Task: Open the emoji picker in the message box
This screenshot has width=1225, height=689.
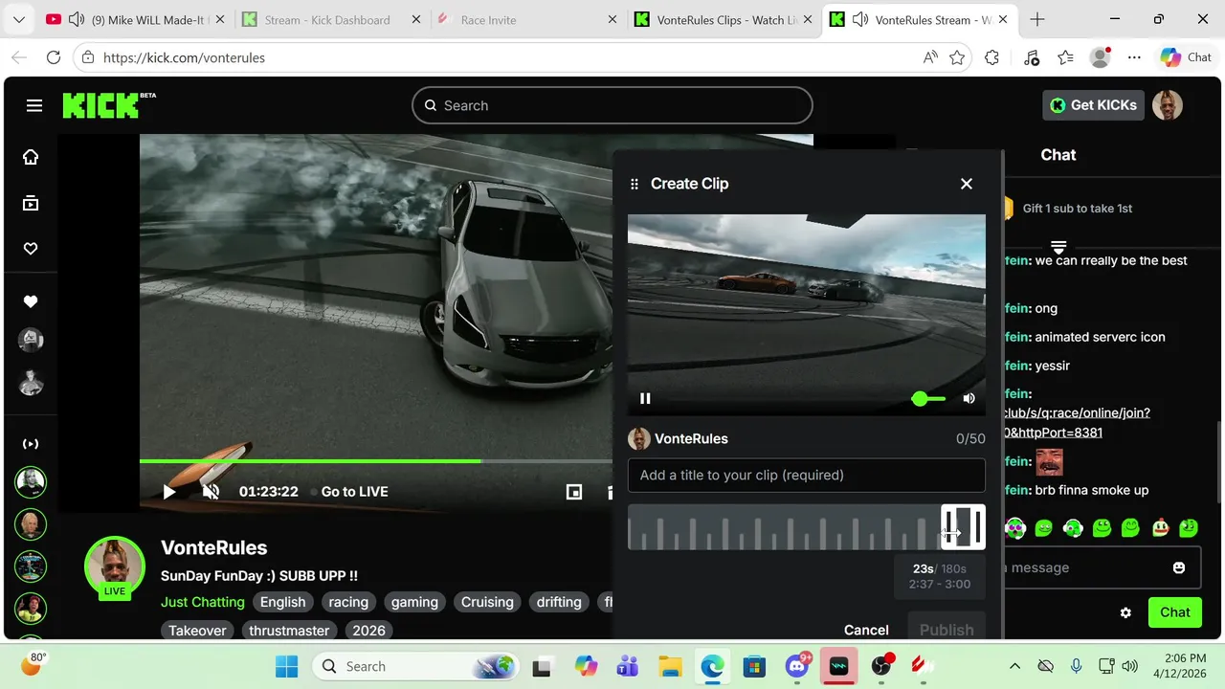Action: pos(1179,567)
